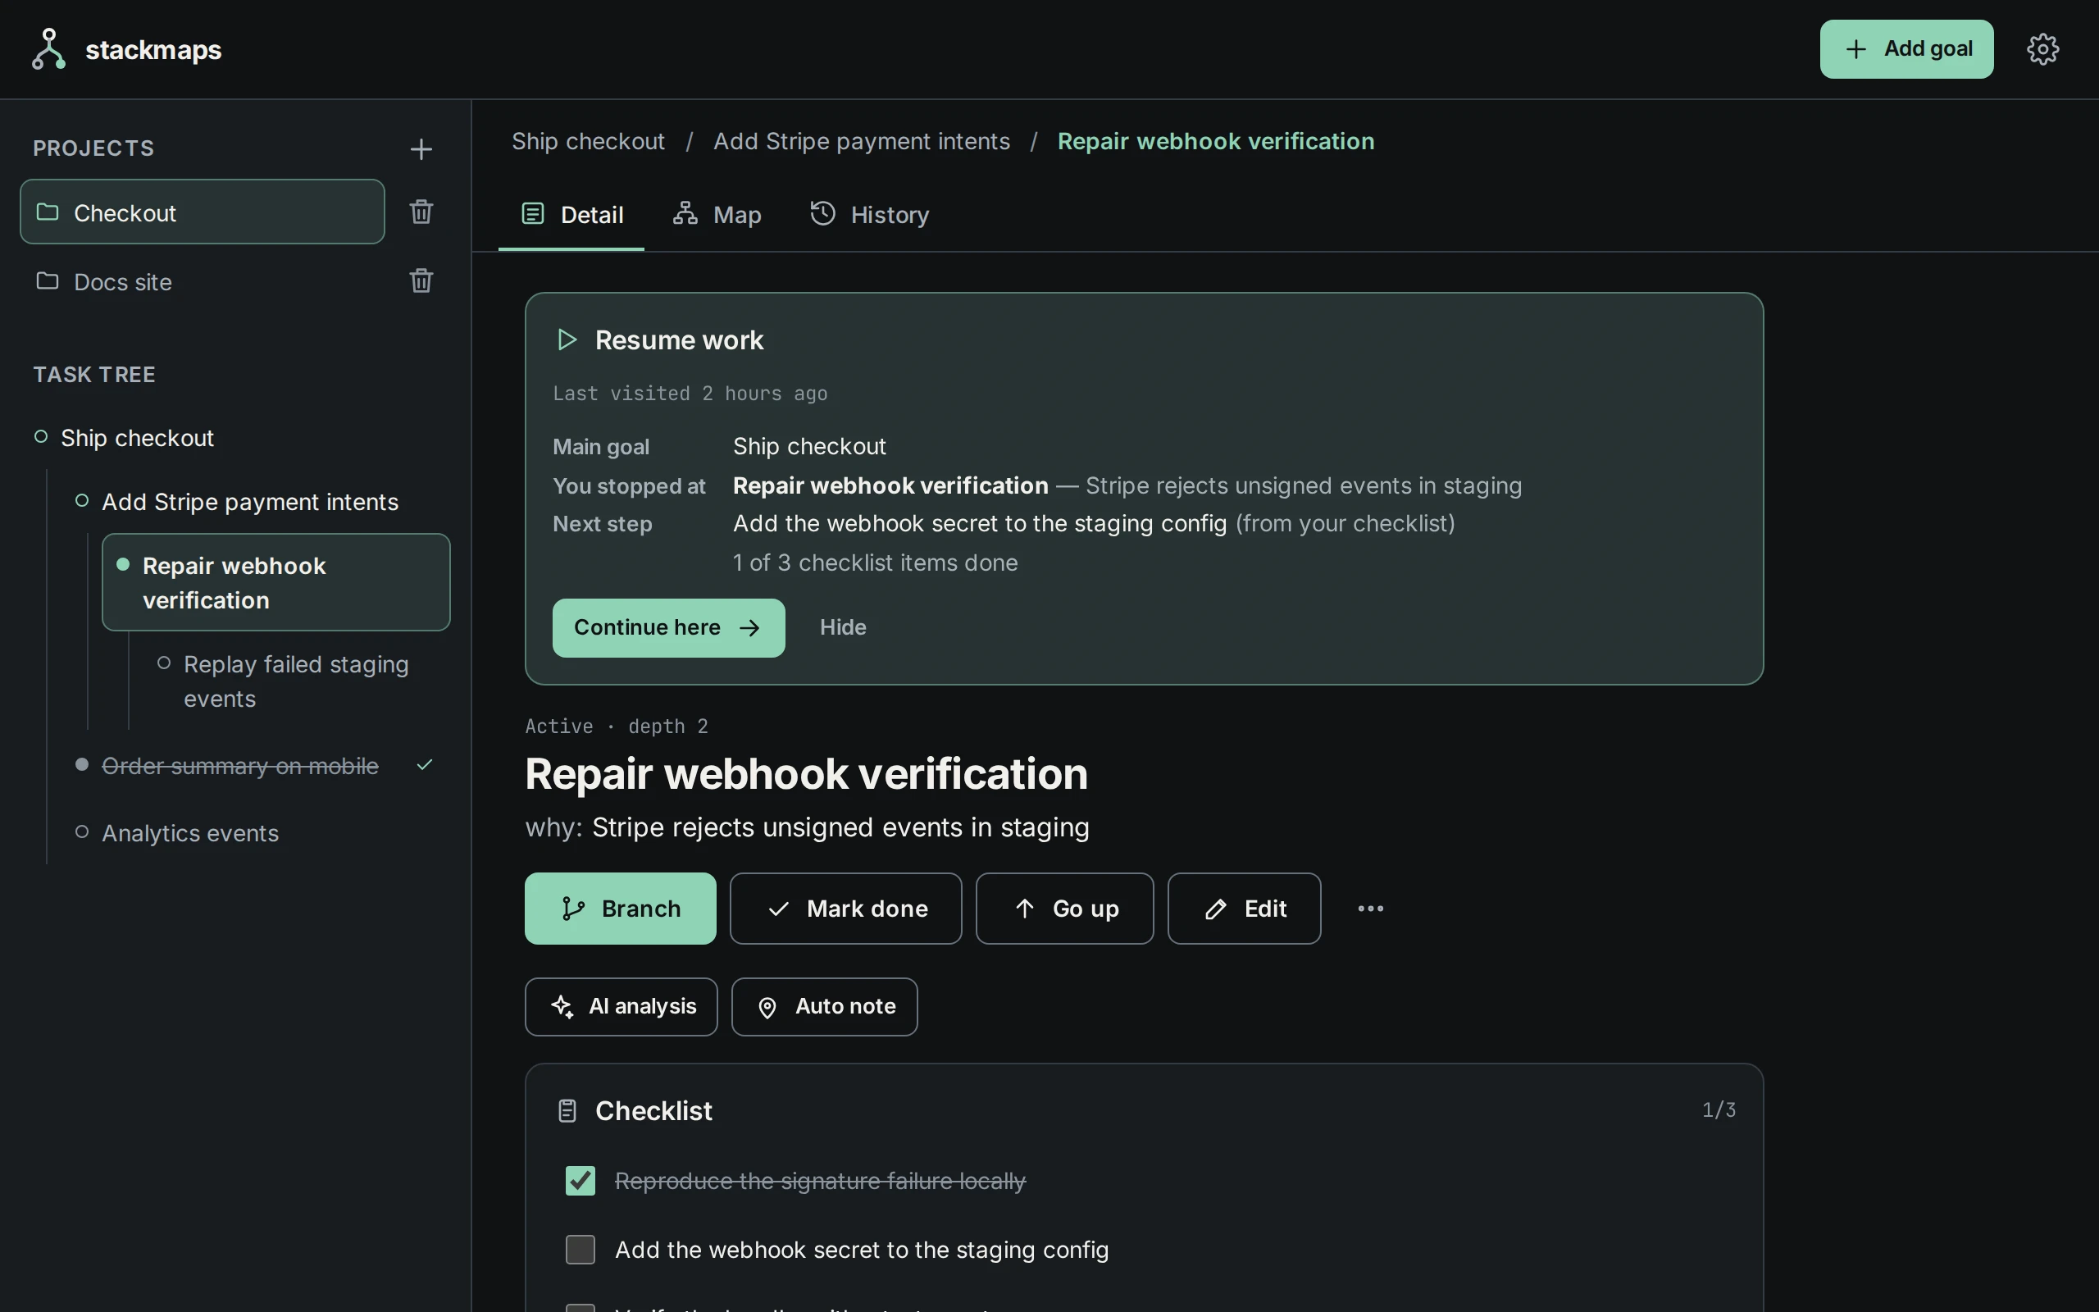This screenshot has width=2099, height=1312.
Task: Switch to the Detail tab
Action: point(571,214)
